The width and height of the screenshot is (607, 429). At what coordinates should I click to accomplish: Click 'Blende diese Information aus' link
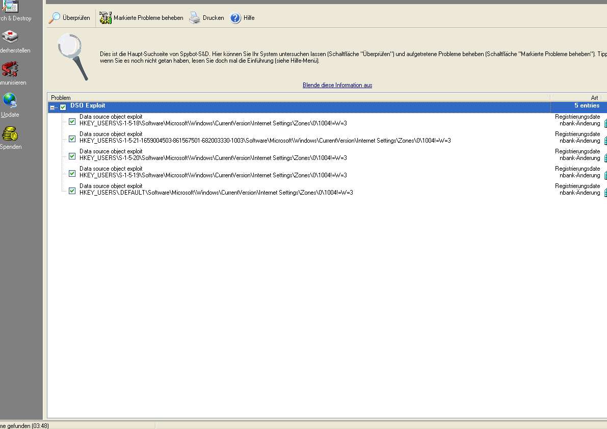pos(337,85)
